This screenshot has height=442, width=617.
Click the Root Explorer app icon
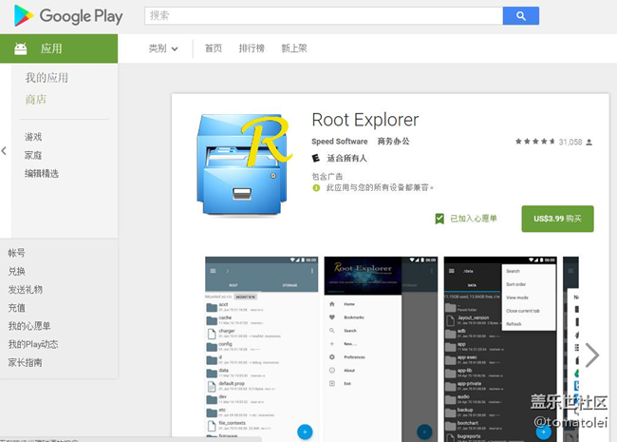click(244, 164)
